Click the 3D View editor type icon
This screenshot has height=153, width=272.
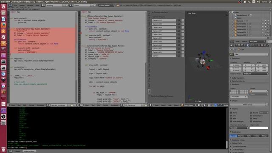click(151, 105)
